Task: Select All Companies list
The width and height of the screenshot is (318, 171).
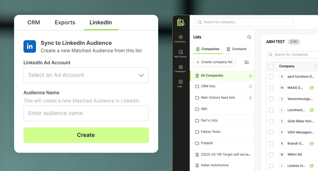Action: pyautogui.click(x=222, y=76)
